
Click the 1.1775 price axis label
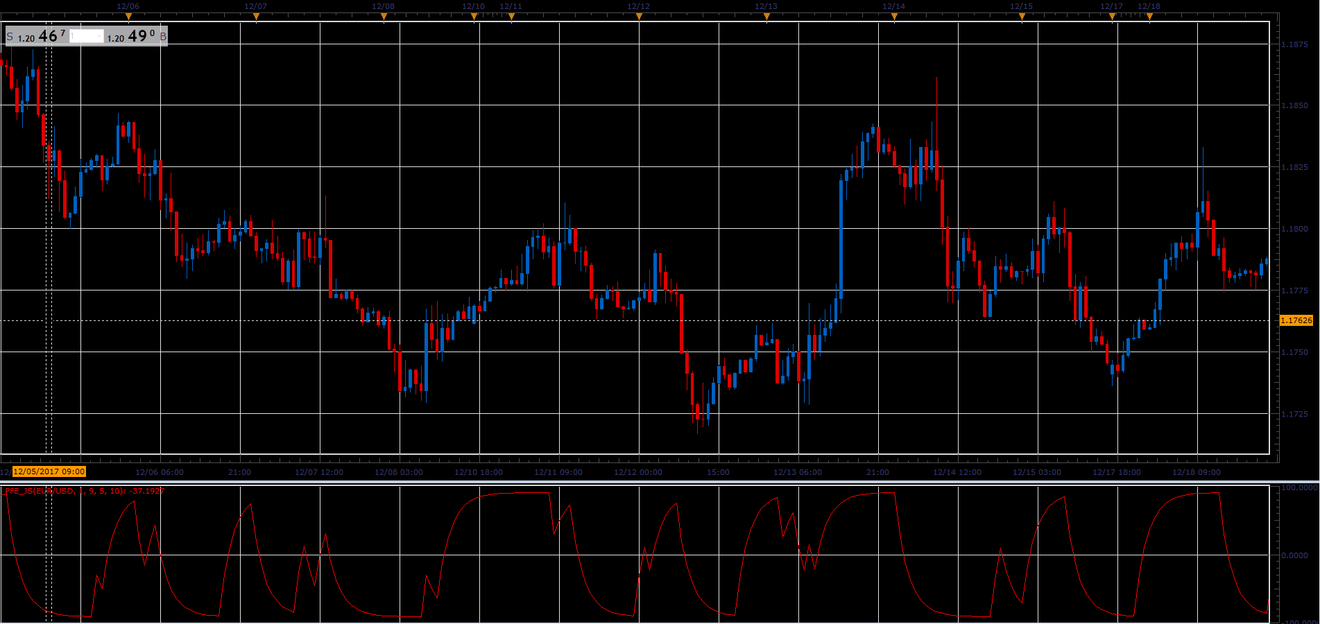tap(1294, 291)
